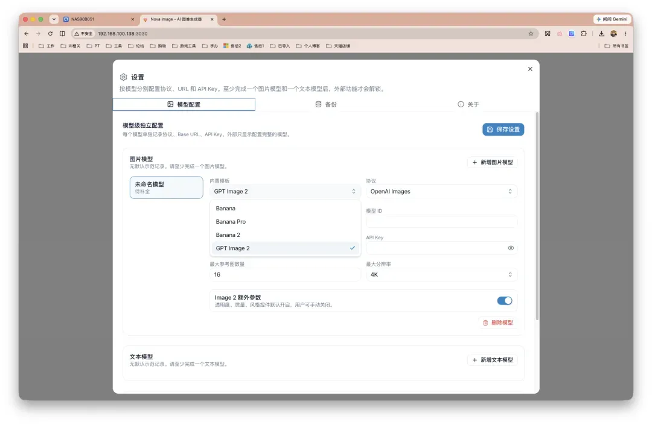Open the PT bookmark folder
The height and width of the screenshot is (425, 652).
click(93, 46)
